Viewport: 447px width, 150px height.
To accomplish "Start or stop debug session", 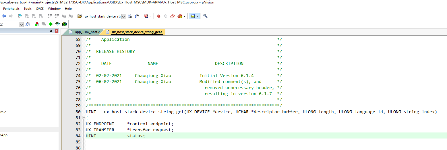I will [146, 16].
